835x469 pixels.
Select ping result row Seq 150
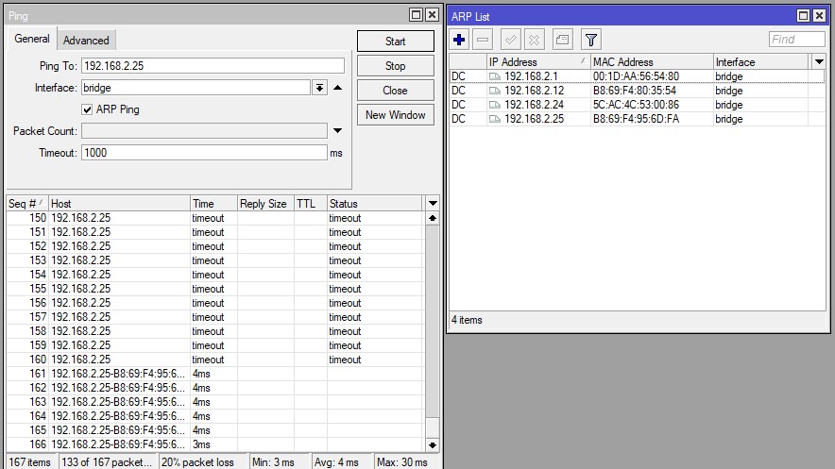tap(215, 218)
